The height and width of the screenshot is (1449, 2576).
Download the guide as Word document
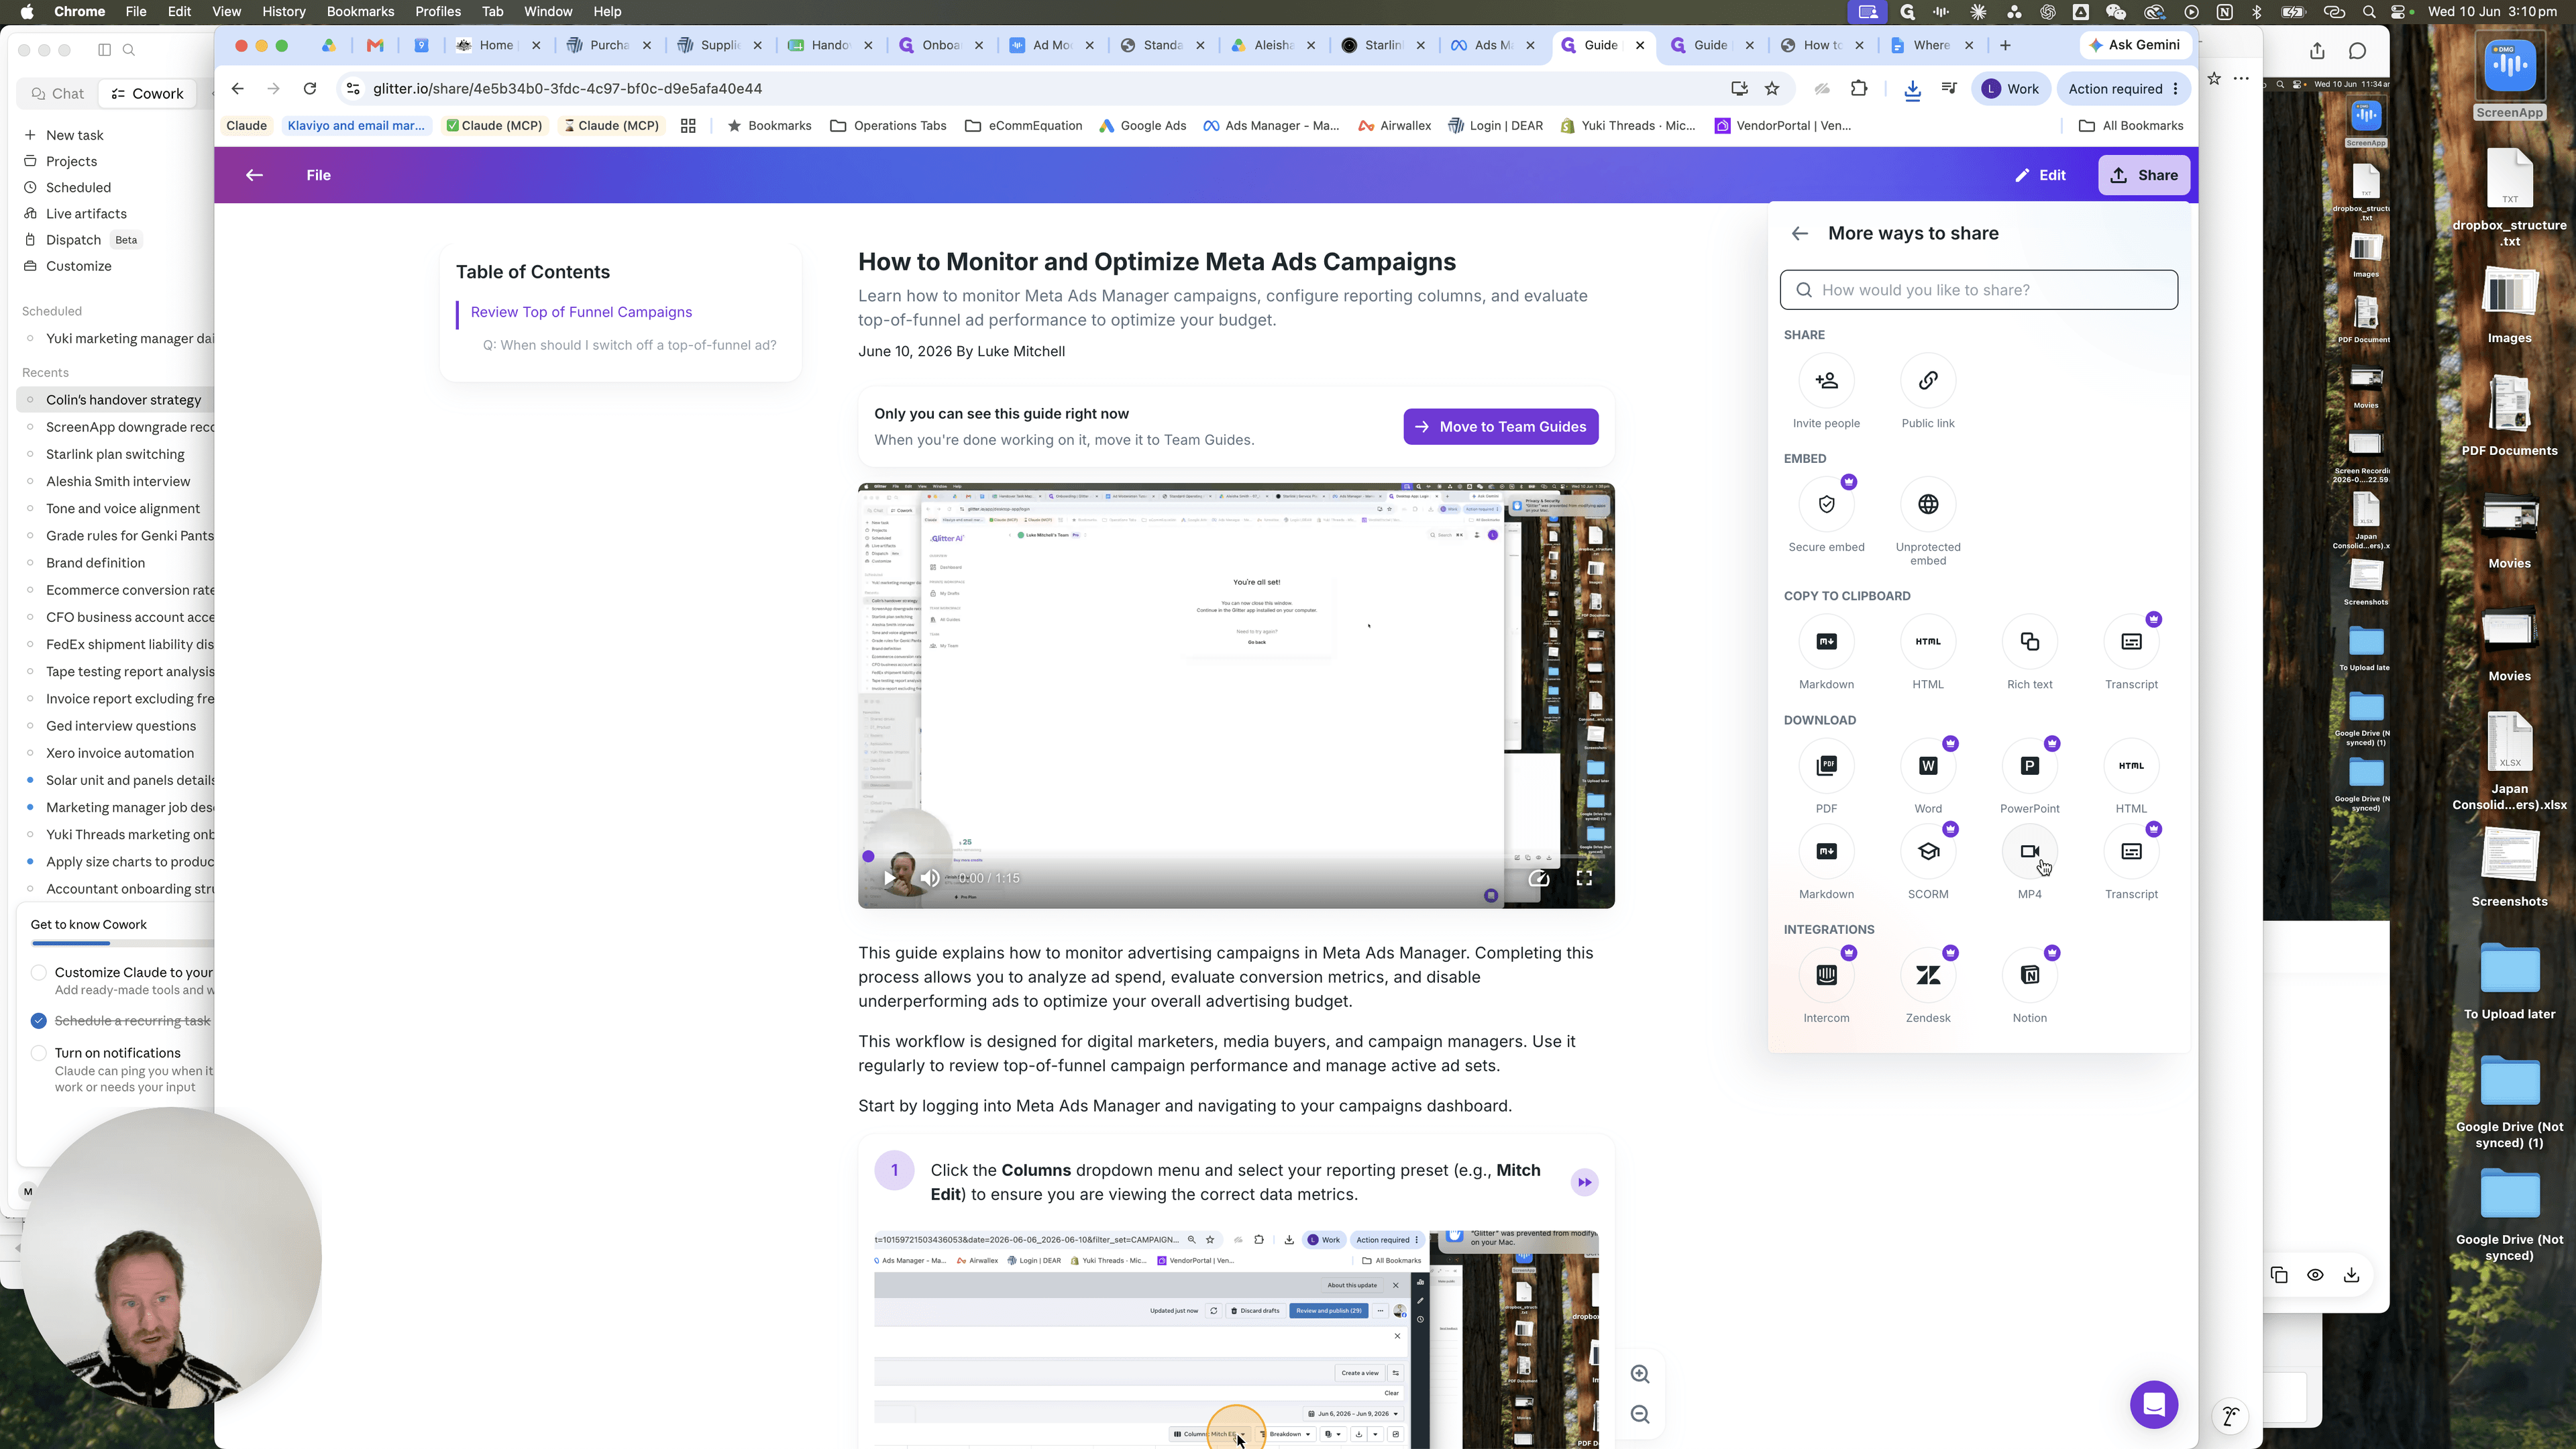(1928, 766)
